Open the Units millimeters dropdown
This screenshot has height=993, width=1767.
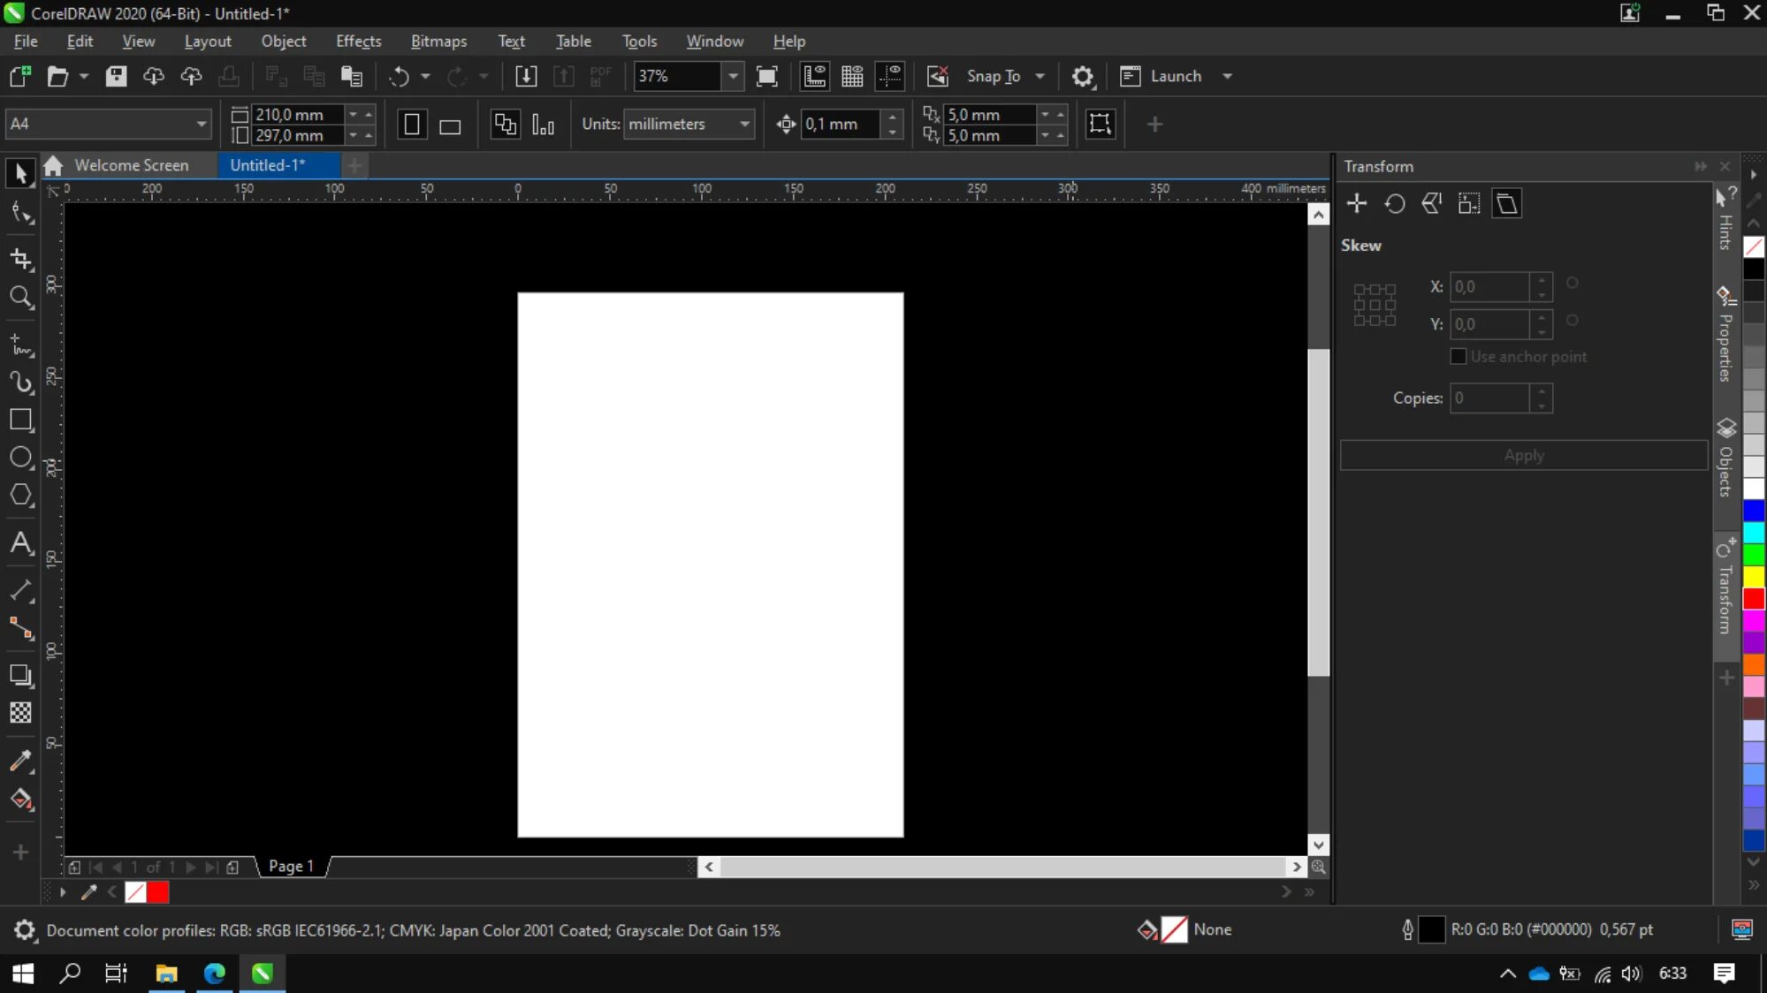744,125
